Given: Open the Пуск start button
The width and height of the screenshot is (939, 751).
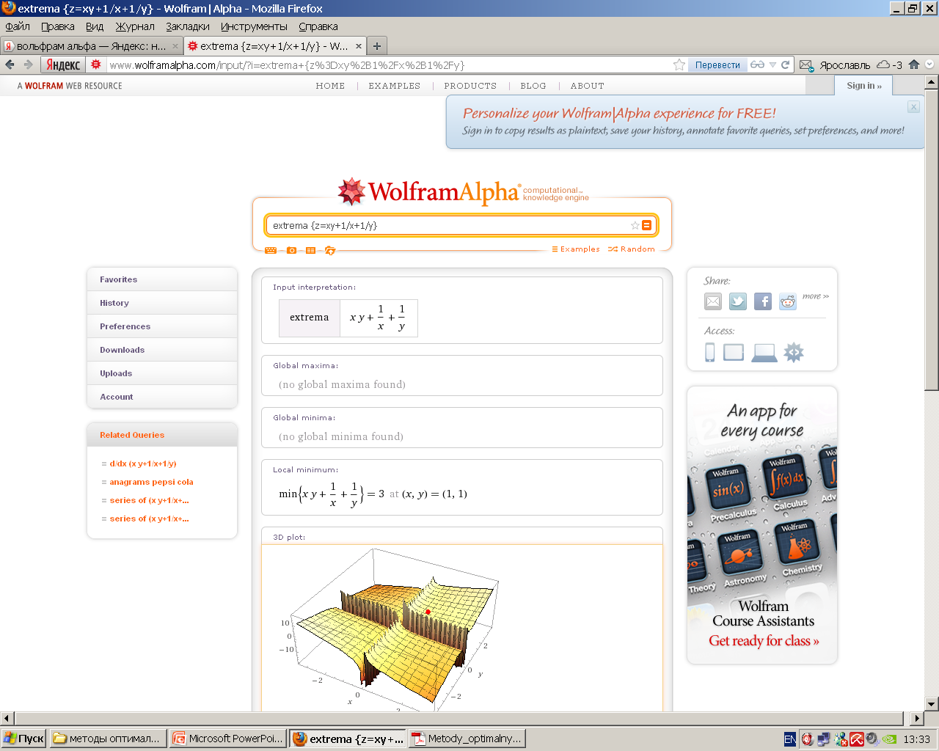Looking at the screenshot, I should [x=23, y=739].
